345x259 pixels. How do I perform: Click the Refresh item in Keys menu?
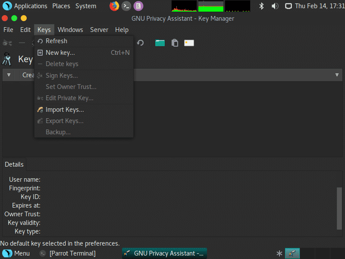(84, 41)
